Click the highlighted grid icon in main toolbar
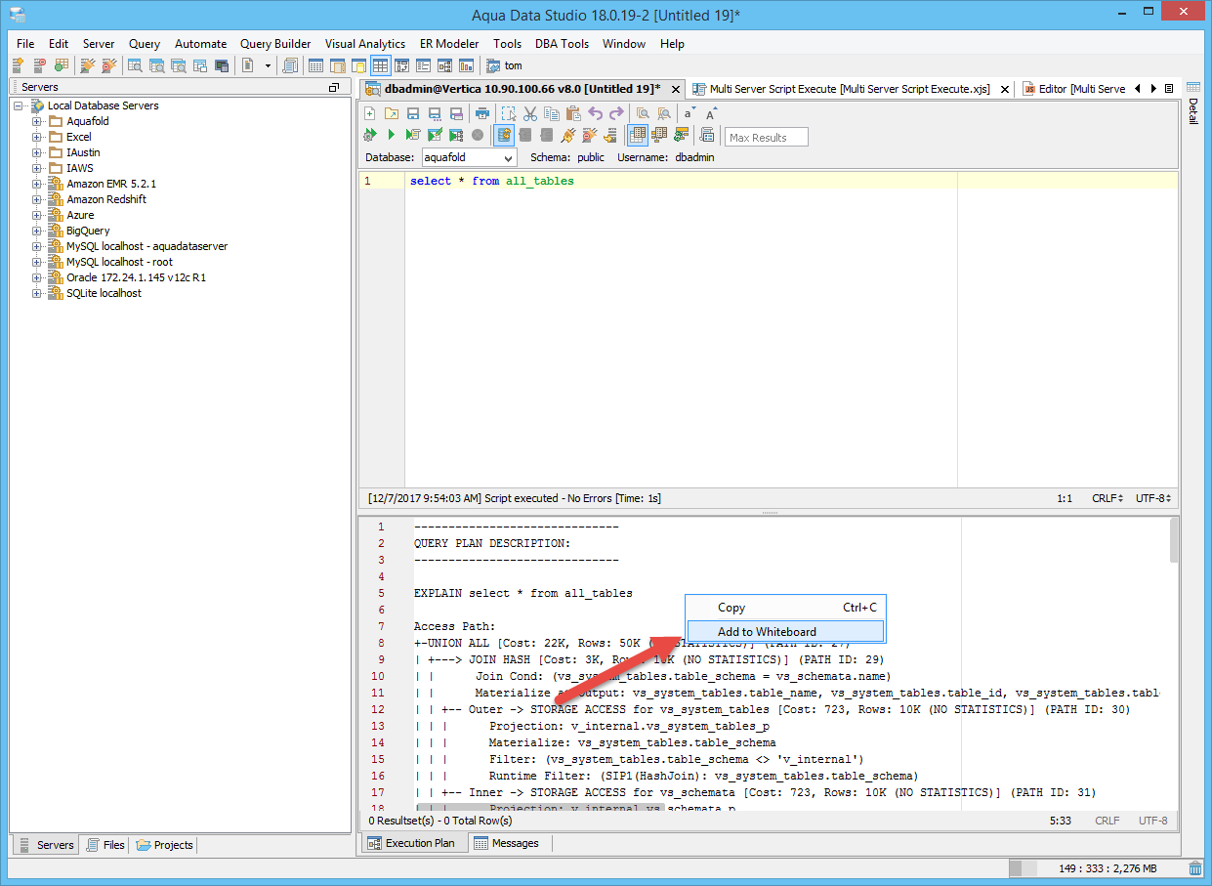This screenshot has width=1212, height=886. [380, 65]
